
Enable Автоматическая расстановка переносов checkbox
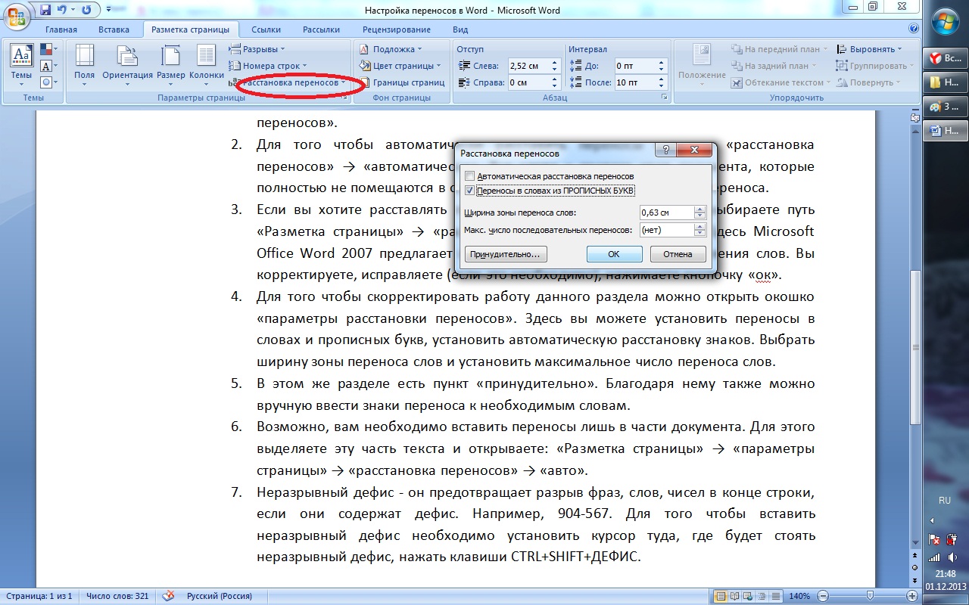469,176
